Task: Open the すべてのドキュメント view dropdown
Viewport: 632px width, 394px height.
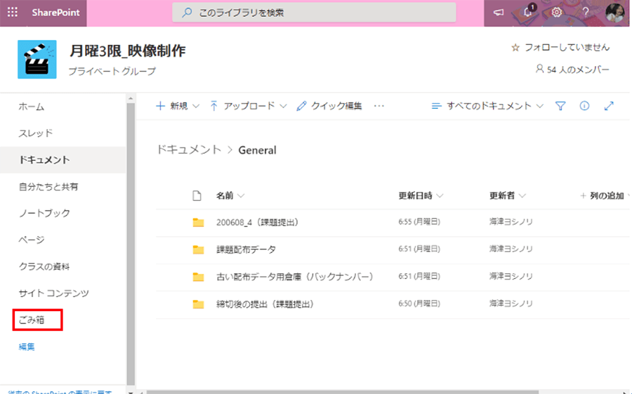Action: (488, 106)
